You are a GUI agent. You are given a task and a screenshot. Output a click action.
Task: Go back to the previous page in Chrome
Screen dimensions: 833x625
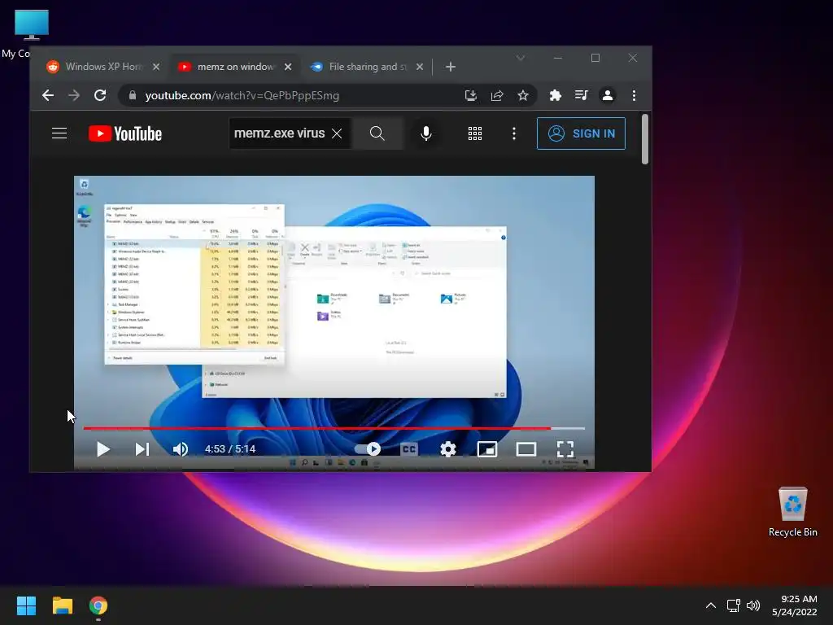coord(48,96)
